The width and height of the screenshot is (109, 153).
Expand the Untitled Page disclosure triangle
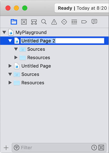click(x=10, y=66)
